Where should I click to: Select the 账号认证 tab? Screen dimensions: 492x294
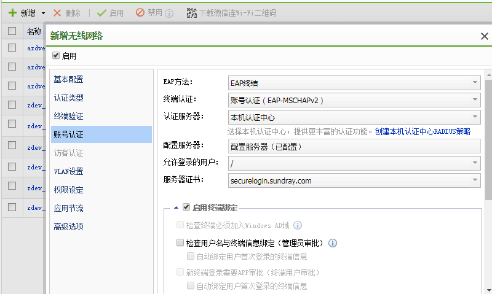tap(101, 134)
